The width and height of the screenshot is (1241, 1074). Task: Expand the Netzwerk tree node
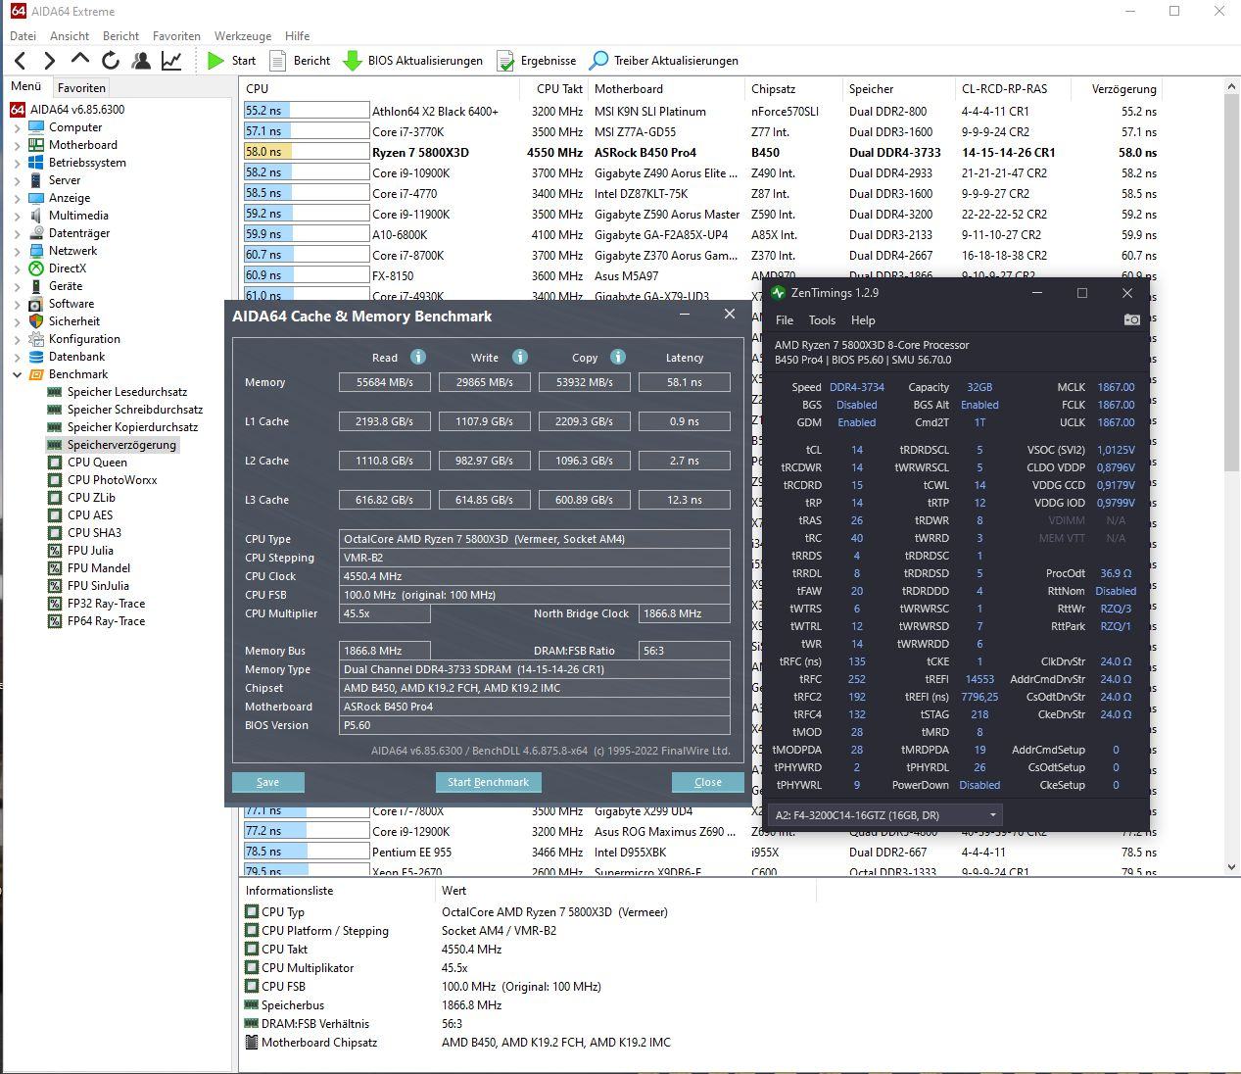(x=17, y=251)
